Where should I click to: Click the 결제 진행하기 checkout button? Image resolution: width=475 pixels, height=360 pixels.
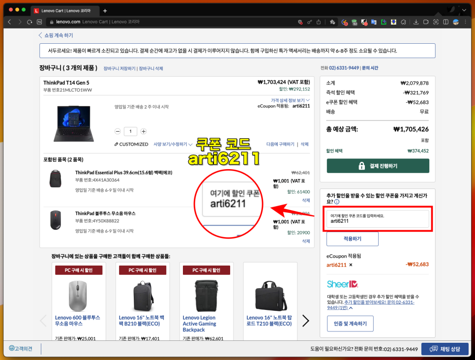[x=378, y=166]
